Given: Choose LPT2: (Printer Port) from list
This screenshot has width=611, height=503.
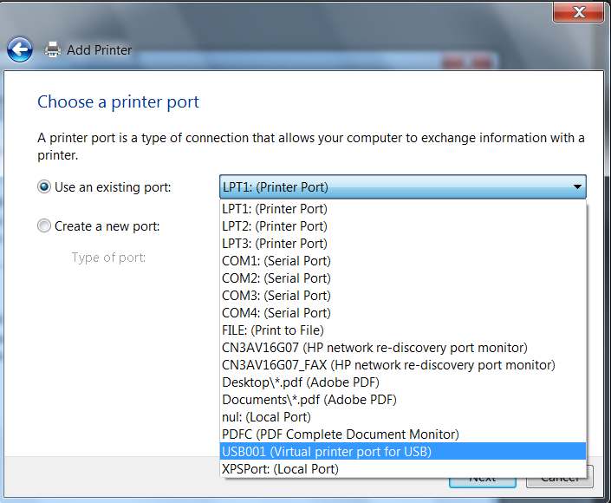Looking at the screenshot, I should [274, 226].
